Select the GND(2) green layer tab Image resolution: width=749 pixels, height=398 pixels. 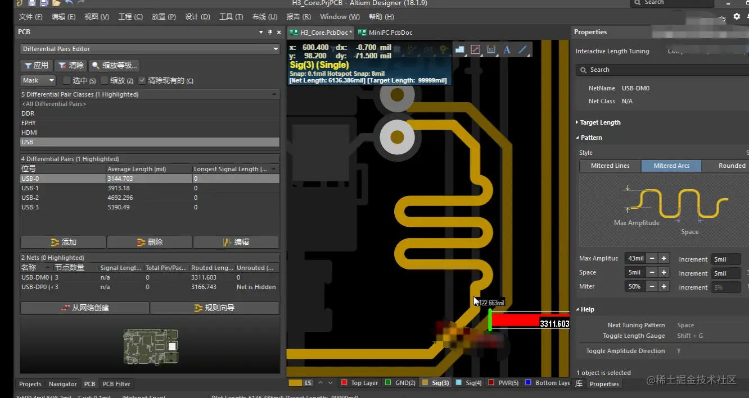pos(400,383)
